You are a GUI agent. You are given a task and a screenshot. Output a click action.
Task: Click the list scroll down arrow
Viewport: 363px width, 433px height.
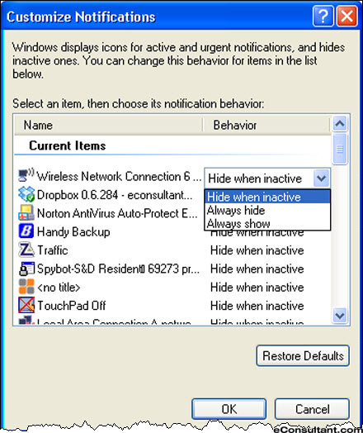pos(340,316)
